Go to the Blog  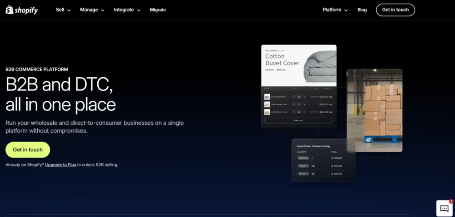[362, 10]
